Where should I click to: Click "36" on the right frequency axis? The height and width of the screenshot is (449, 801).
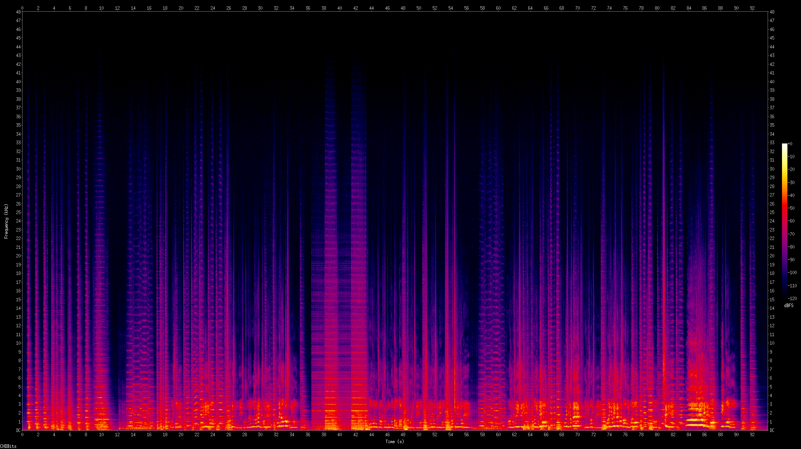tap(772, 117)
